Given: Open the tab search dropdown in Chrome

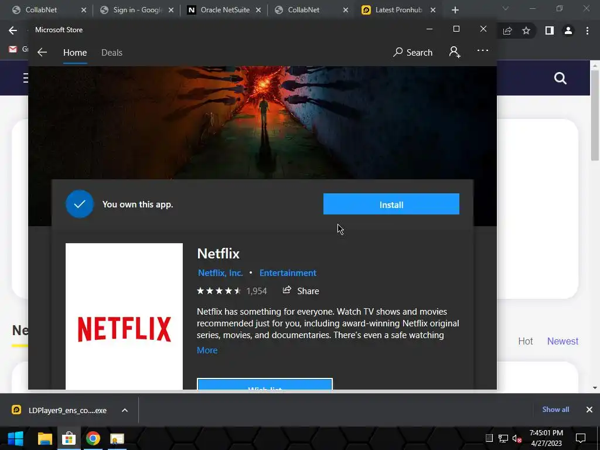Looking at the screenshot, I should pyautogui.click(x=506, y=8).
